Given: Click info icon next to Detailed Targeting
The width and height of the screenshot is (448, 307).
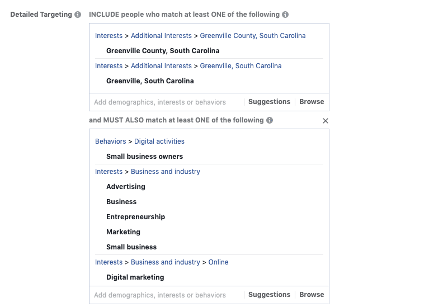Looking at the screenshot, I should (78, 15).
